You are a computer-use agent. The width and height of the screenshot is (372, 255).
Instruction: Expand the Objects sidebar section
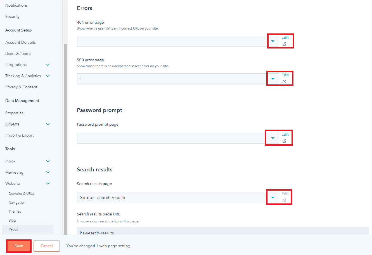click(x=48, y=124)
